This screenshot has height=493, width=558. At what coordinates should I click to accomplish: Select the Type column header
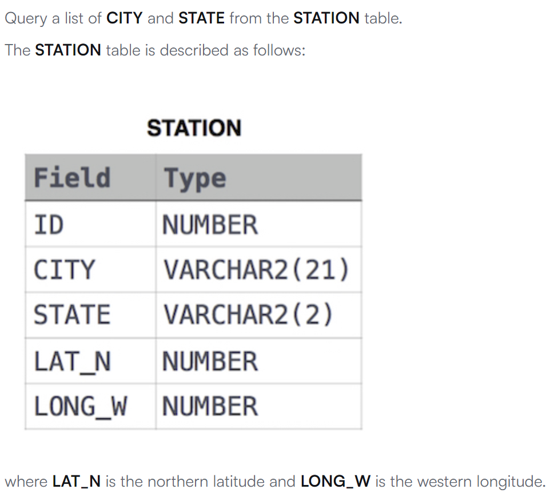click(259, 178)
